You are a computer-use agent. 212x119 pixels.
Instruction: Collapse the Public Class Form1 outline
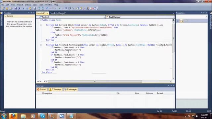pyautogui.click(x=40, y=20)
